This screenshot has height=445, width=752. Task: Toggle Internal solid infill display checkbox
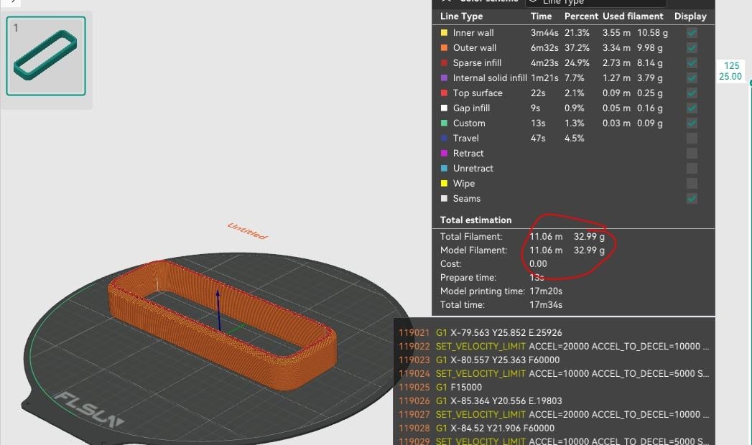[692, 78]
